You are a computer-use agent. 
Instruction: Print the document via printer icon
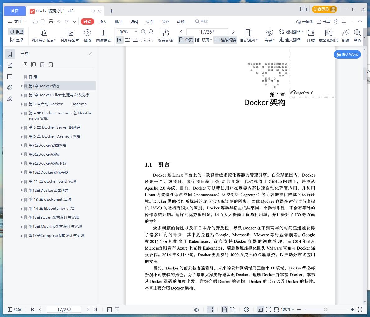pos(51,21)
